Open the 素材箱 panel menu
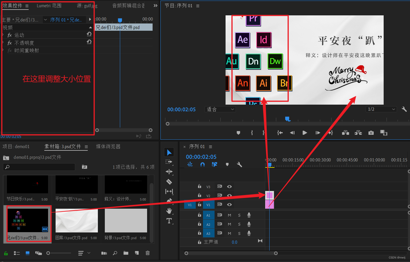This screenshot has width=410, height=262. pos(86,147)
